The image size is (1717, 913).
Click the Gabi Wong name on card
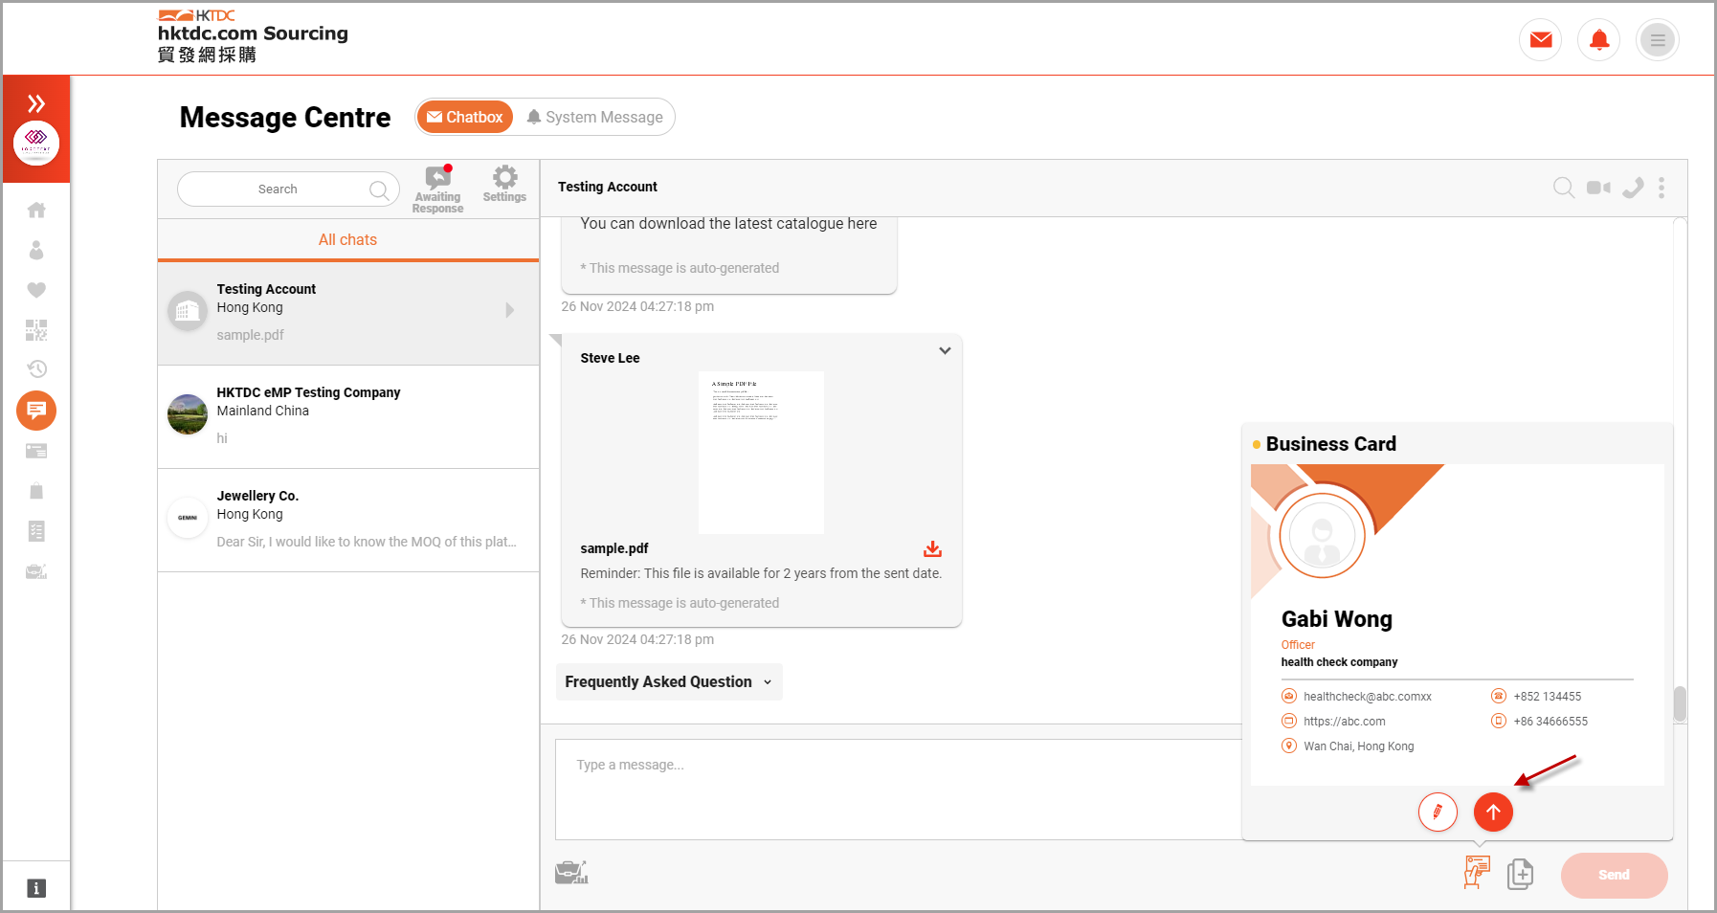[1336, 619]
